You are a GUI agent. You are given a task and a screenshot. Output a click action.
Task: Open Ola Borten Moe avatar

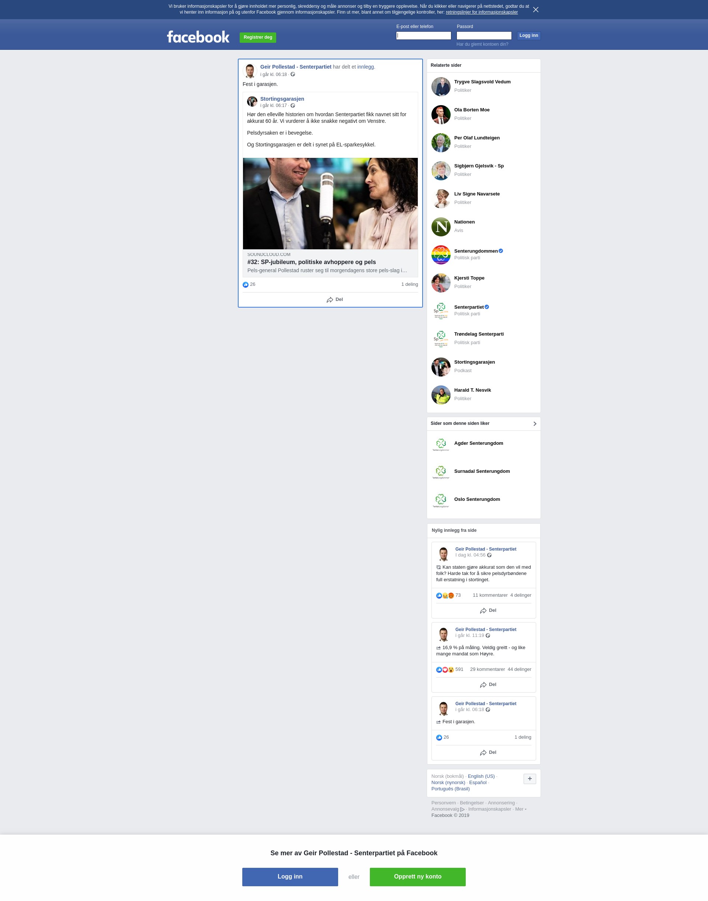441,114
